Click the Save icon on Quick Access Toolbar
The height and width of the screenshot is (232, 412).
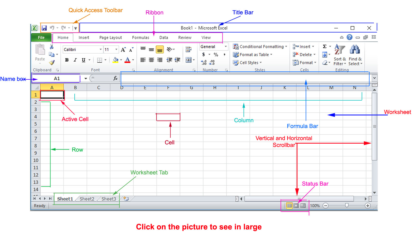44,28
